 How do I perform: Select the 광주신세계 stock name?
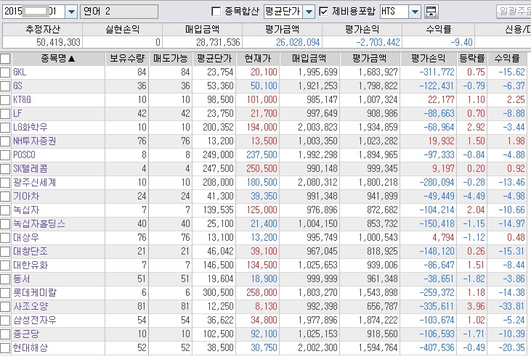pos(35,183)
